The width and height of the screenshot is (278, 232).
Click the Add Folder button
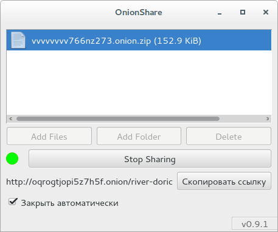pyautogui.click(x=139, y=136)
